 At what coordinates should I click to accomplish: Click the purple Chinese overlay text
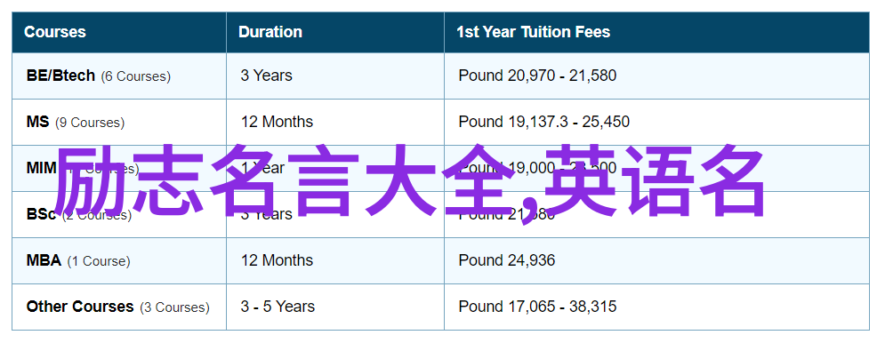(409, 181)
